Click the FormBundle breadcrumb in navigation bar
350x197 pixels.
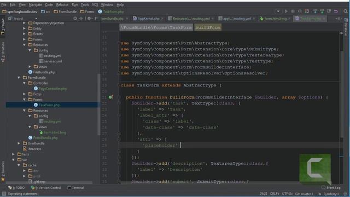coord(65,11)
